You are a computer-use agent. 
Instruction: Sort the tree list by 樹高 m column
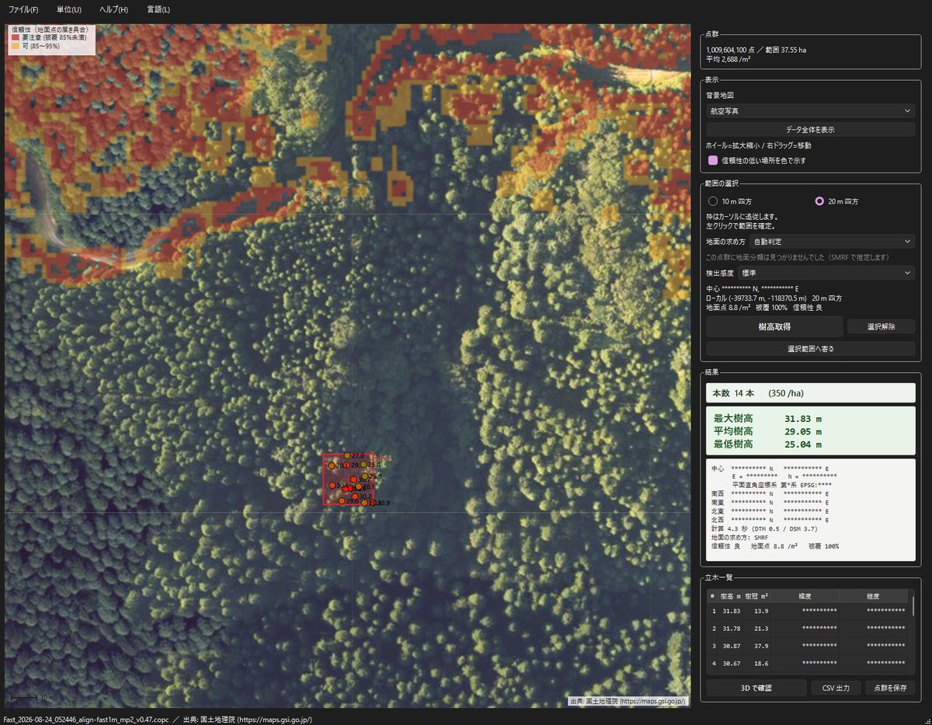point(730,596)
